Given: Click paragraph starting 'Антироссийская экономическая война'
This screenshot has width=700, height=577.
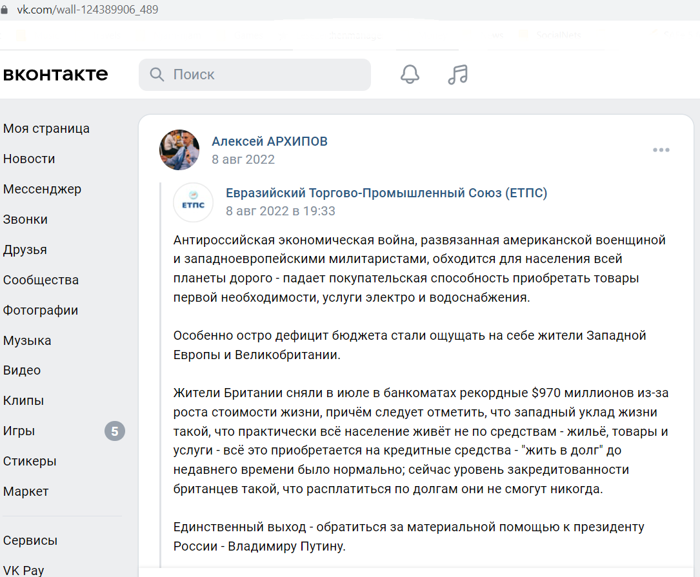Looking at the screenshot, I should pos(419,269).
